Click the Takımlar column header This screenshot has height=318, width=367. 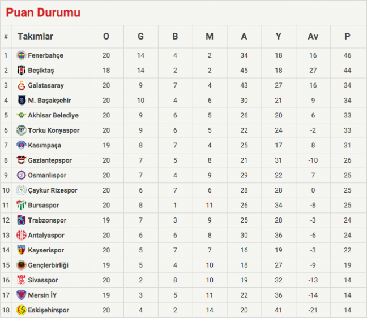[x=35, y=37]
